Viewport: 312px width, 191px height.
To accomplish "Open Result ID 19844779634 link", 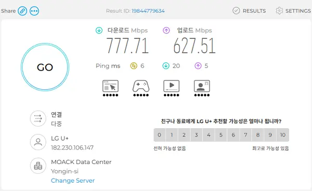I will click(148, 11).
